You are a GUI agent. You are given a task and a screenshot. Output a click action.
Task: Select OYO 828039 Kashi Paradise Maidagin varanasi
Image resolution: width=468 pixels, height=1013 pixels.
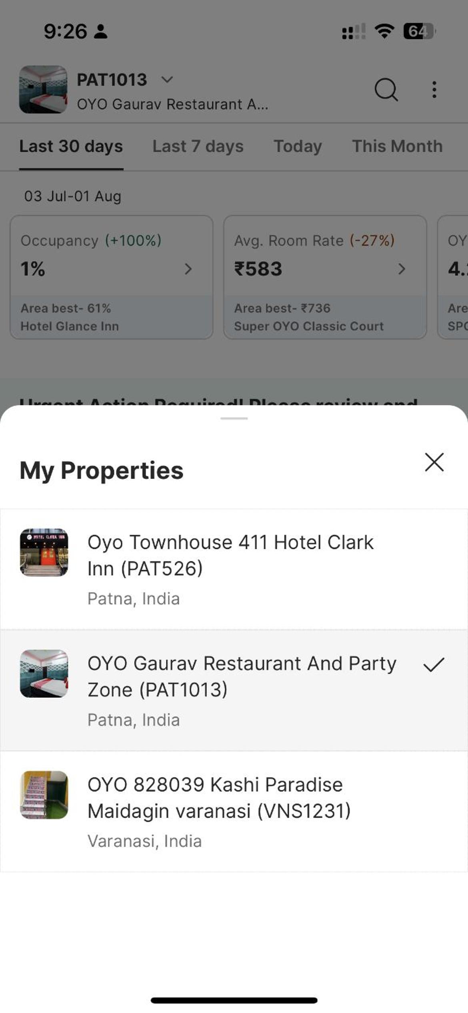[x=234, y=812]
